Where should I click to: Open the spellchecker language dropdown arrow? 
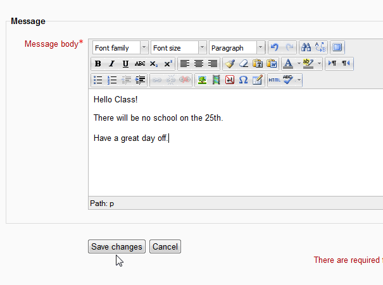point(299,80)
